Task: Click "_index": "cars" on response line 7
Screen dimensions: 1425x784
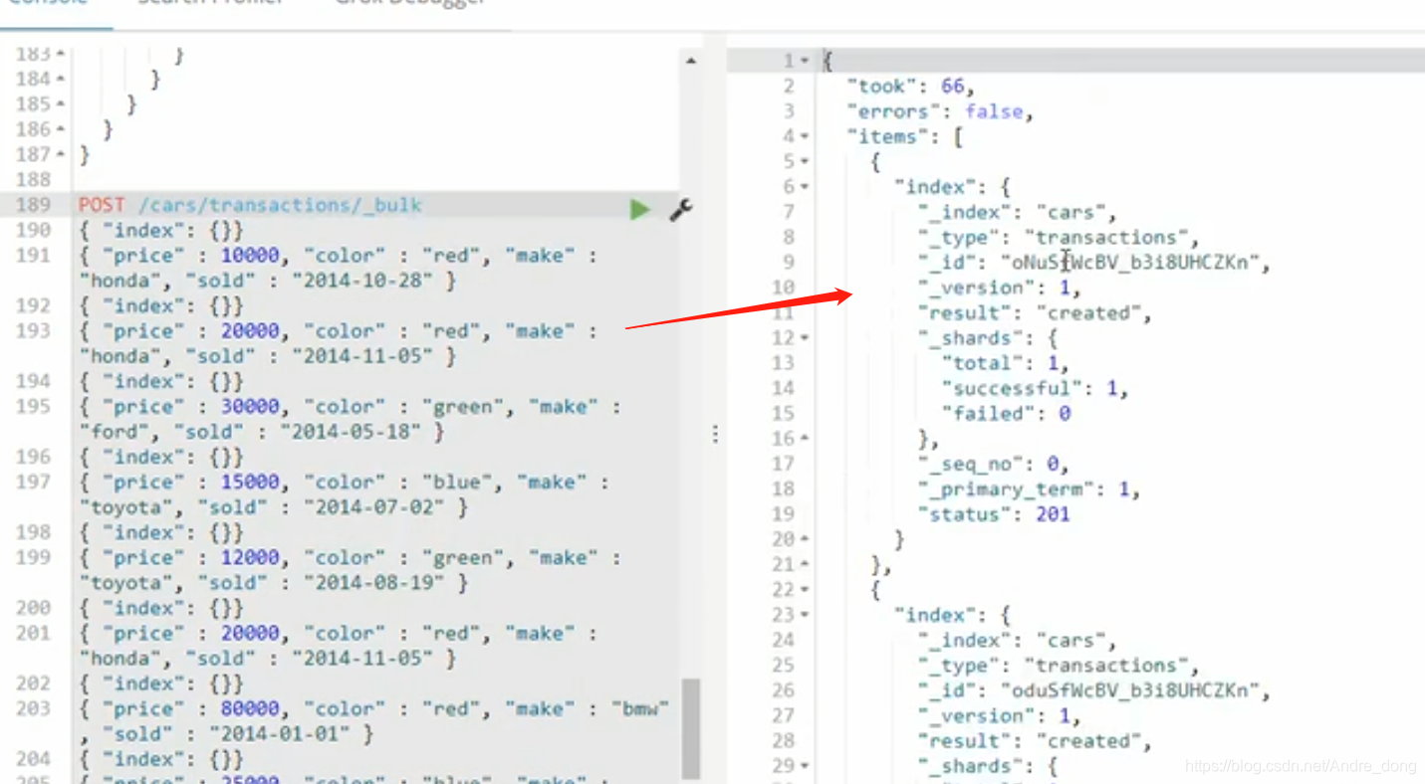Action: [1017, 212]
